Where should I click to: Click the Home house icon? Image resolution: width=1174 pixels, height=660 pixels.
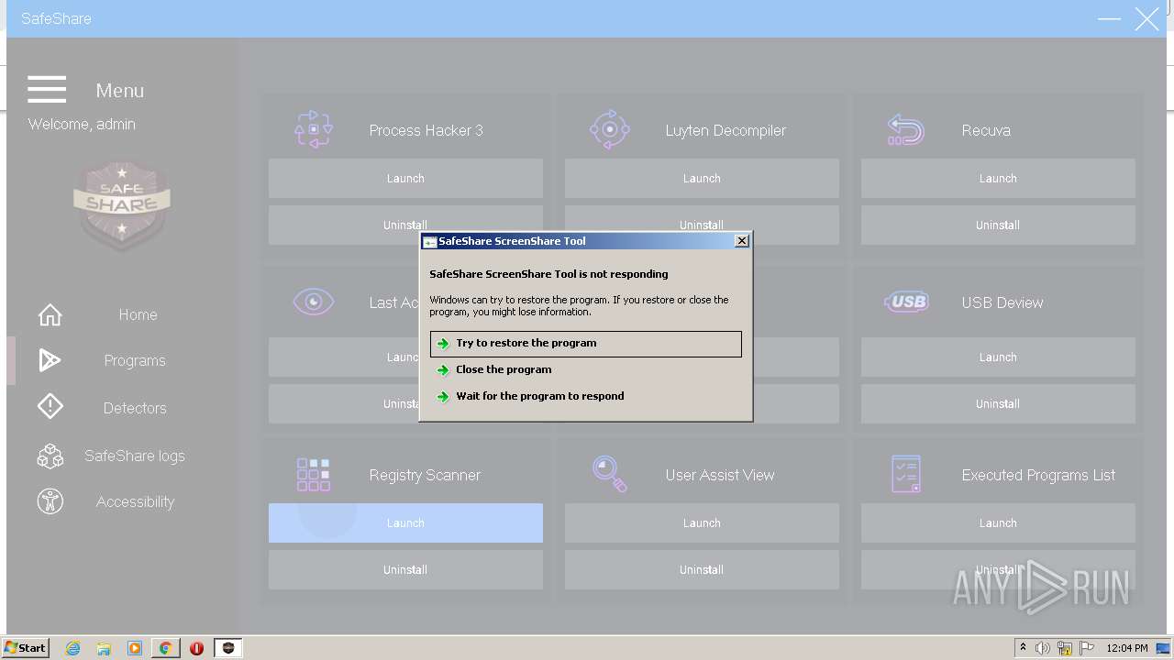tap(50, 314)
